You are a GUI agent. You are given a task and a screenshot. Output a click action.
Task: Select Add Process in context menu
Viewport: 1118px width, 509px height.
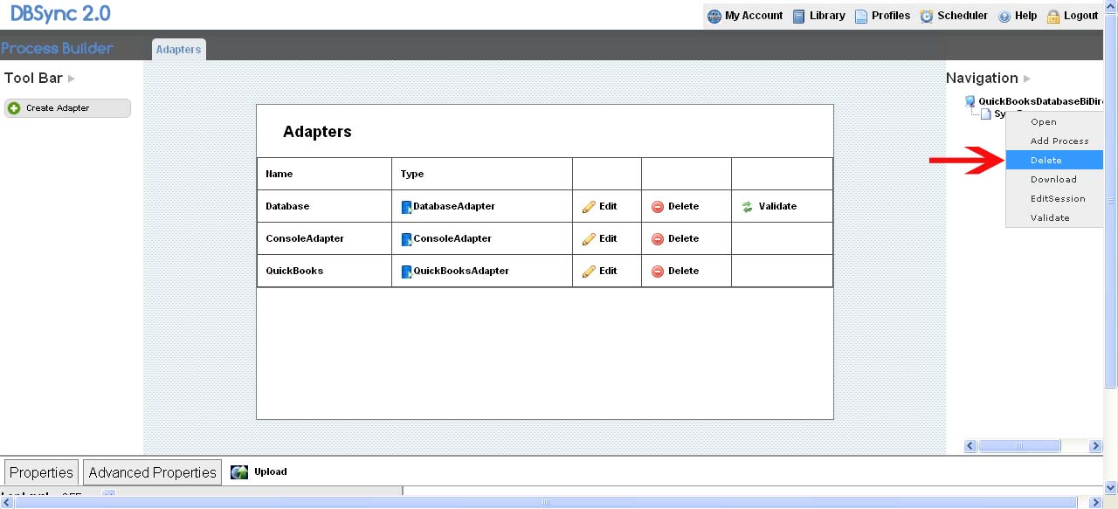pyautogui.click(x=1059, y=141)
